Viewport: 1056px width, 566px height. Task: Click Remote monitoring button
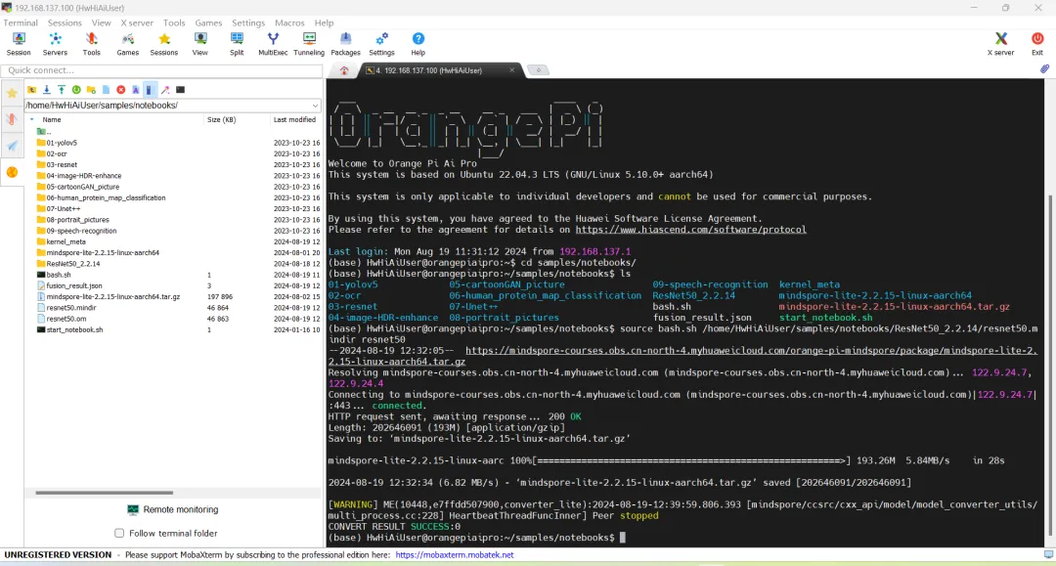172,509
